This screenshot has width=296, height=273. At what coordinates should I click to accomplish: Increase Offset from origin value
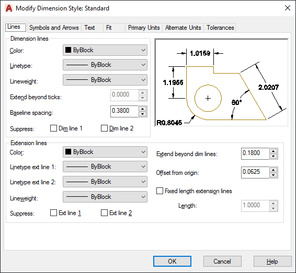[x=273, y=170]
